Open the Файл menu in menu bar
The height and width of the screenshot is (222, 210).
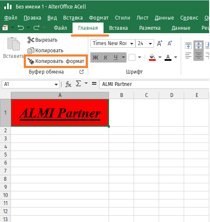pyautogui.click(x=11, y=18)
